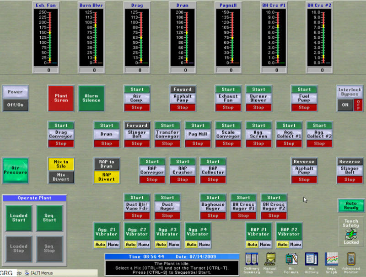
Task: Open the Manual Run icon
Action: [270, 259]
